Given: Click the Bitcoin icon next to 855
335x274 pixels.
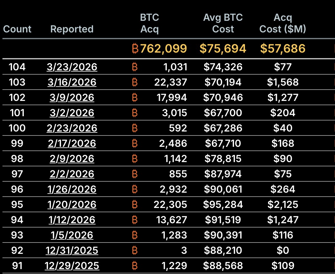Looking at the screenshot, I should click(134, 174).
